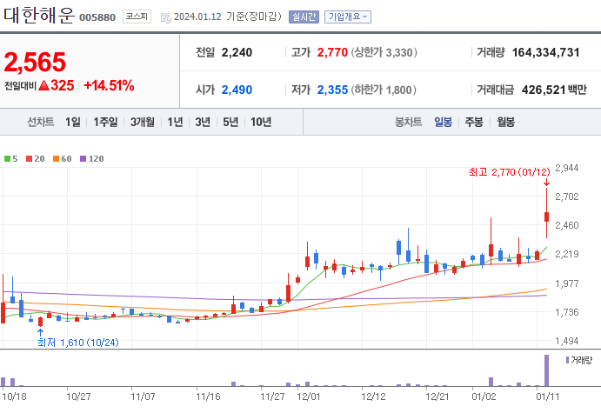Open the 기업개요 dropdown

(348, 17)
